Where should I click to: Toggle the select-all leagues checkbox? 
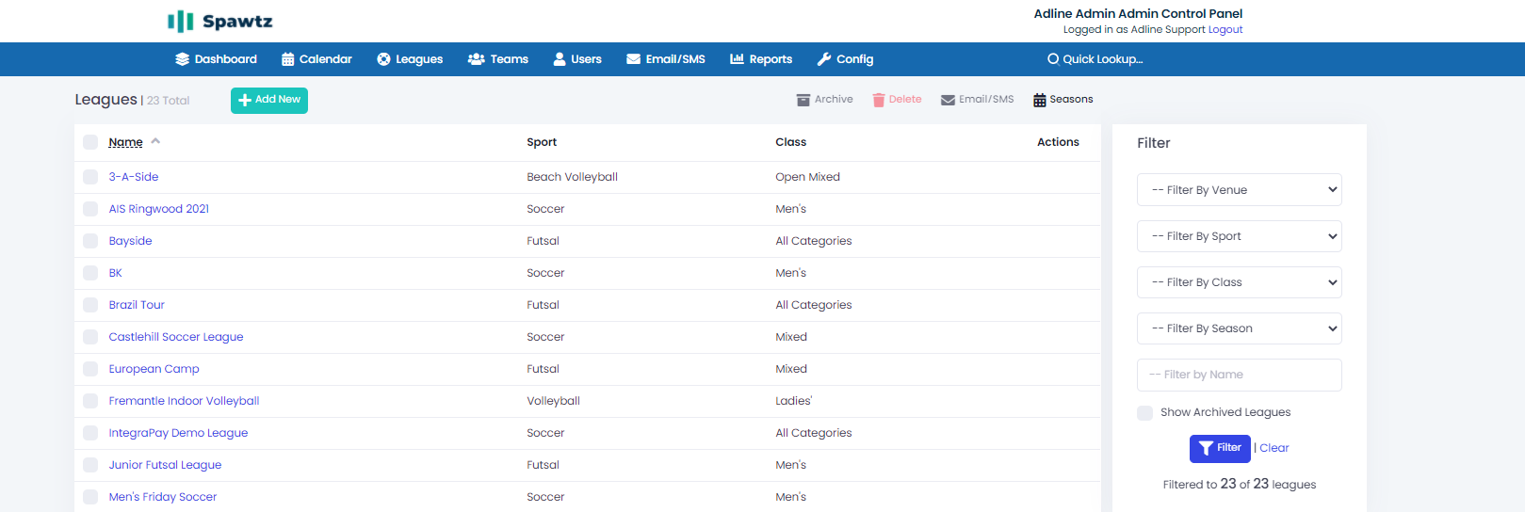[x=90, y=142]
